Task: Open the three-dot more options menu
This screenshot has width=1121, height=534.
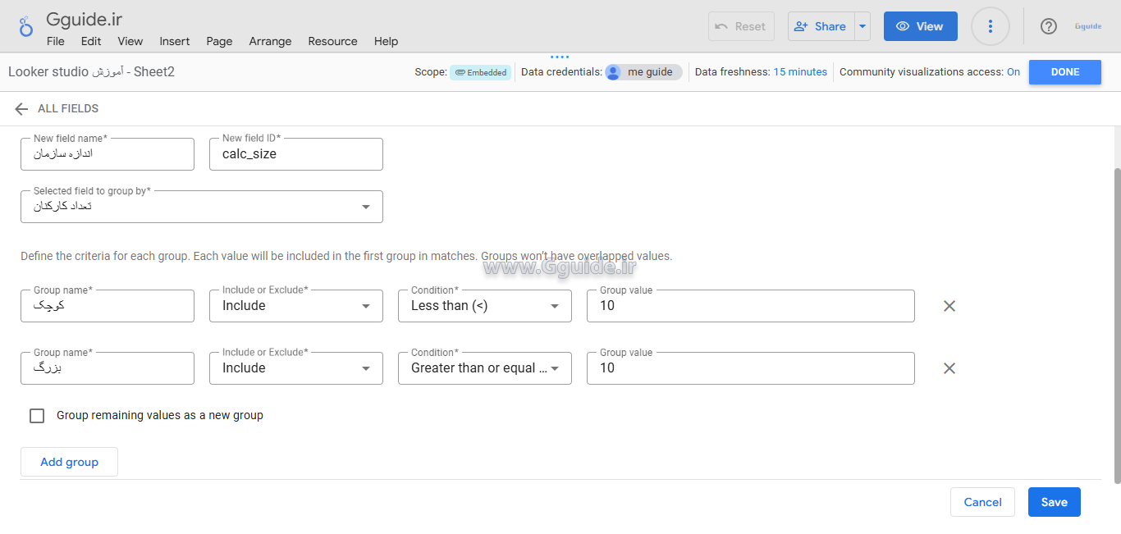Action: click(990, 26)
